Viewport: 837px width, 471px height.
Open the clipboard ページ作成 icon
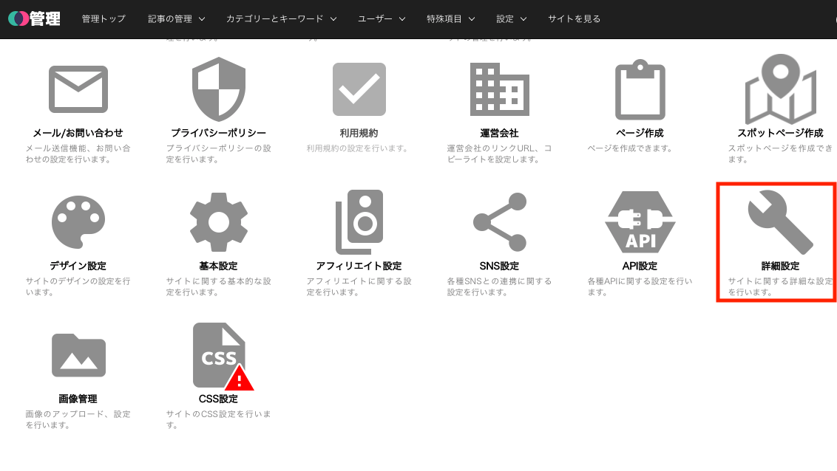click(640, 89)
